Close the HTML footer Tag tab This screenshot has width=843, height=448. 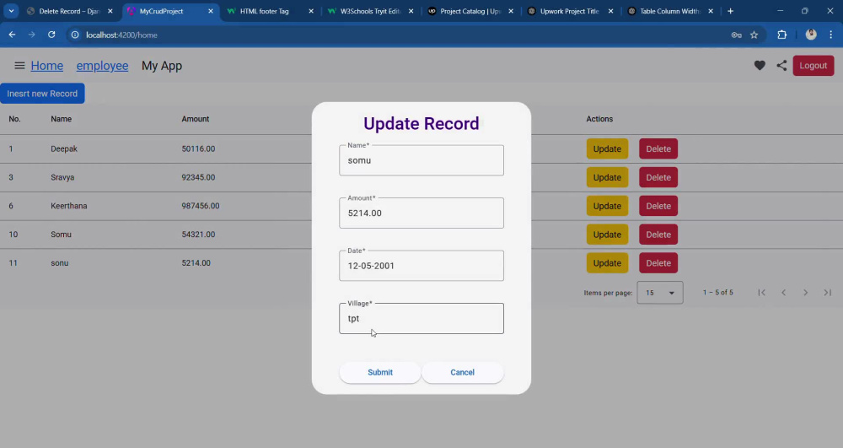click(x=311, y=11)
